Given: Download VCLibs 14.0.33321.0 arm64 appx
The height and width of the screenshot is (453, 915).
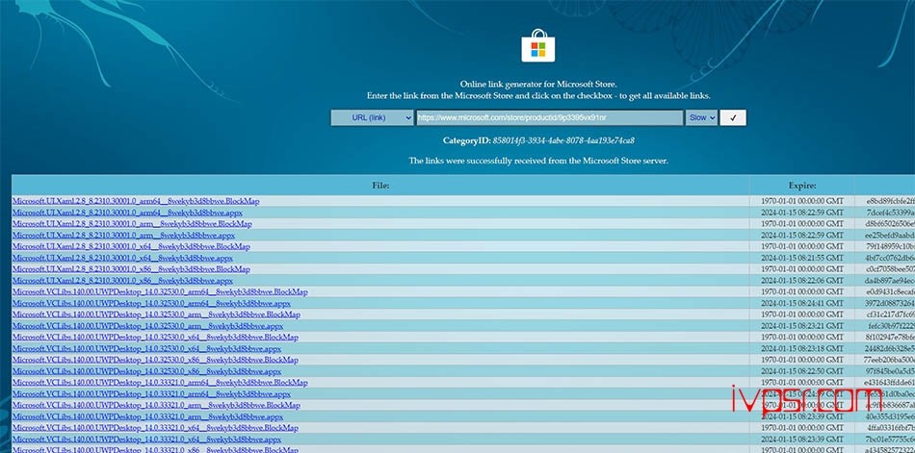Looking at the screenshot, I should click(151, 394).
